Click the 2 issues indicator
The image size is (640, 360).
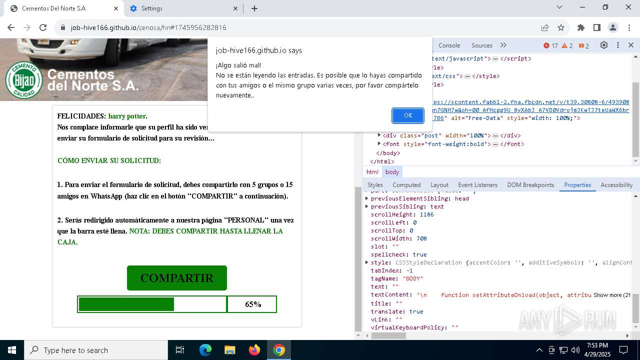coord(584,45)
